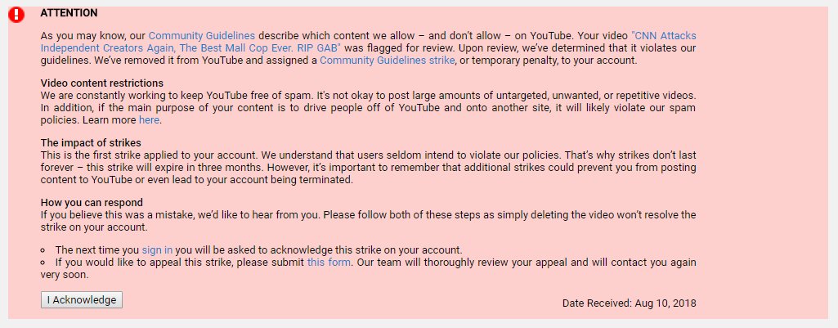Click the 'very soon.' line of the appeal note

click(x=65, y=275)
